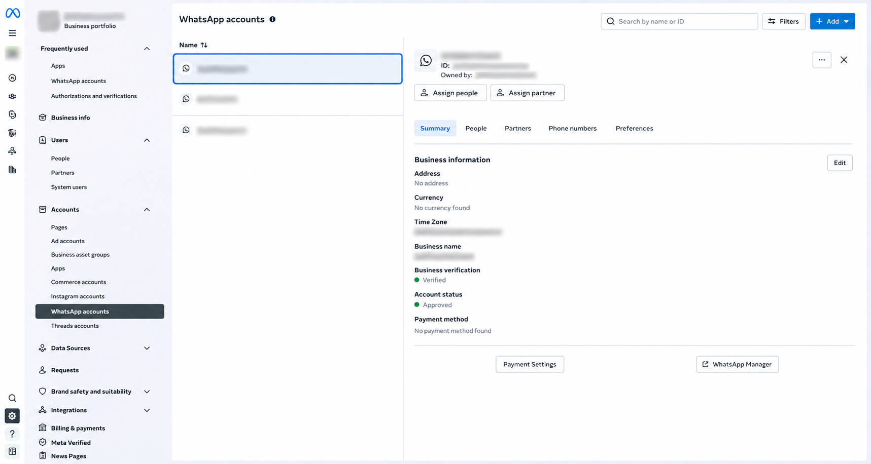Switch to the People tab
This screenshot has height=464, width=871.
476,128
